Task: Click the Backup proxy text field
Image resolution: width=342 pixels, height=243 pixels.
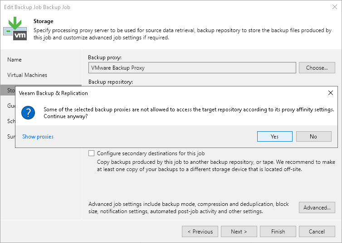Action: [192, 68]
